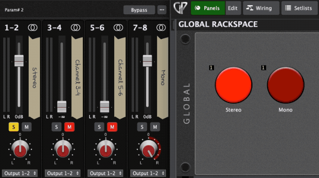Click the channel 5-6 volume fader handle

point(104,106)
